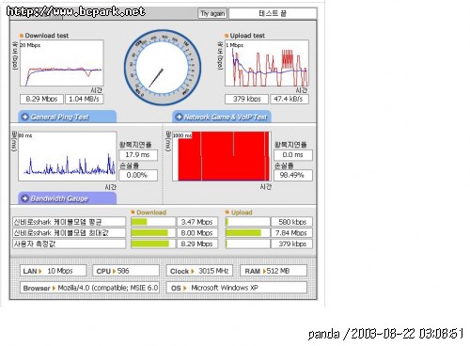Image resolution: width=470 pixels, height=346 pixels.
Task: Click the download progress bar beside 3.47 Mbps
Action: click(153, 222)
